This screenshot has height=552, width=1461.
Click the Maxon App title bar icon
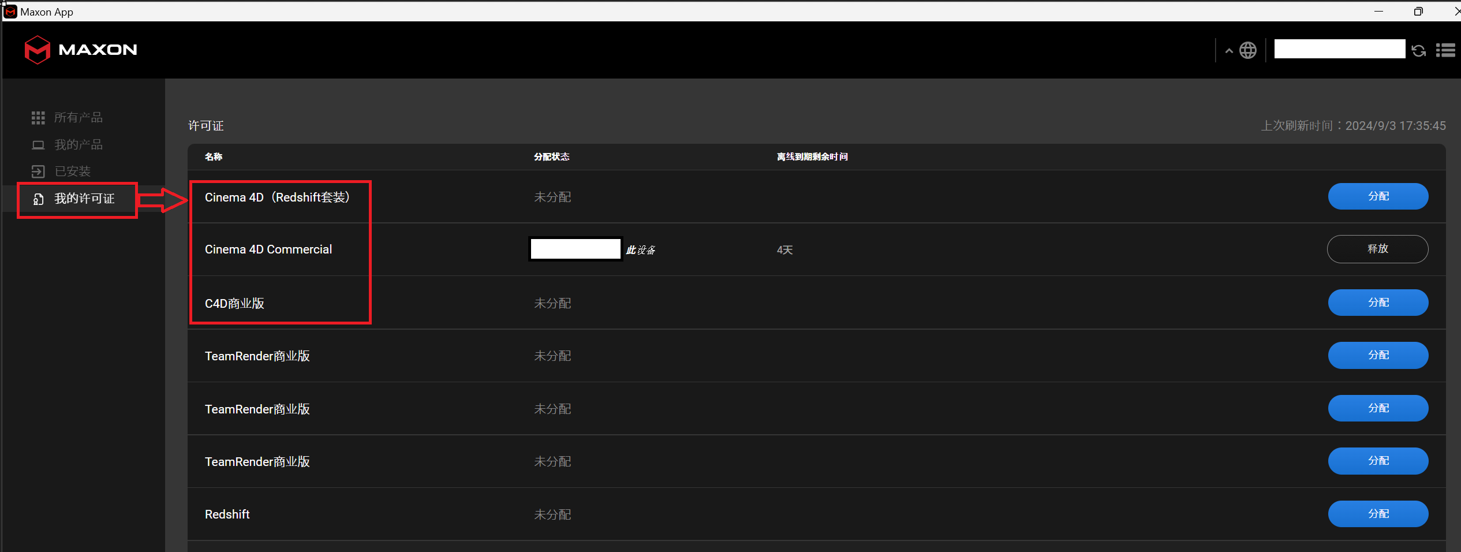(x=10, y=12)
